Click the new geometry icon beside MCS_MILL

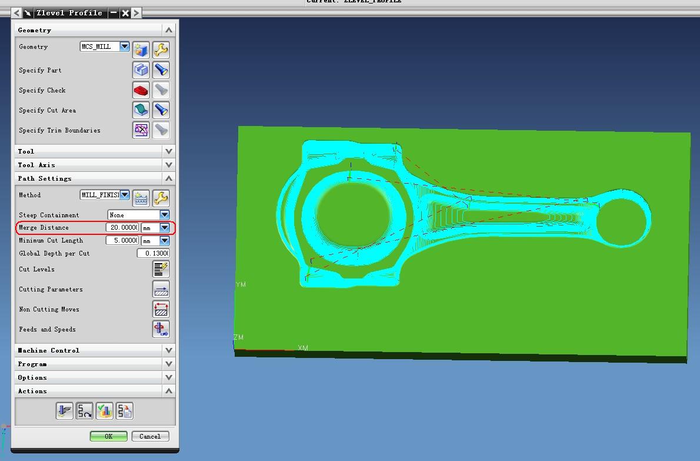(x=141, y=49)
